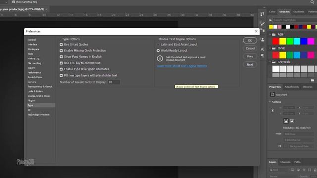Screen dimensions: 317x178
Task: Click the Grayscale swatch group folder icon
Action: 274,62
